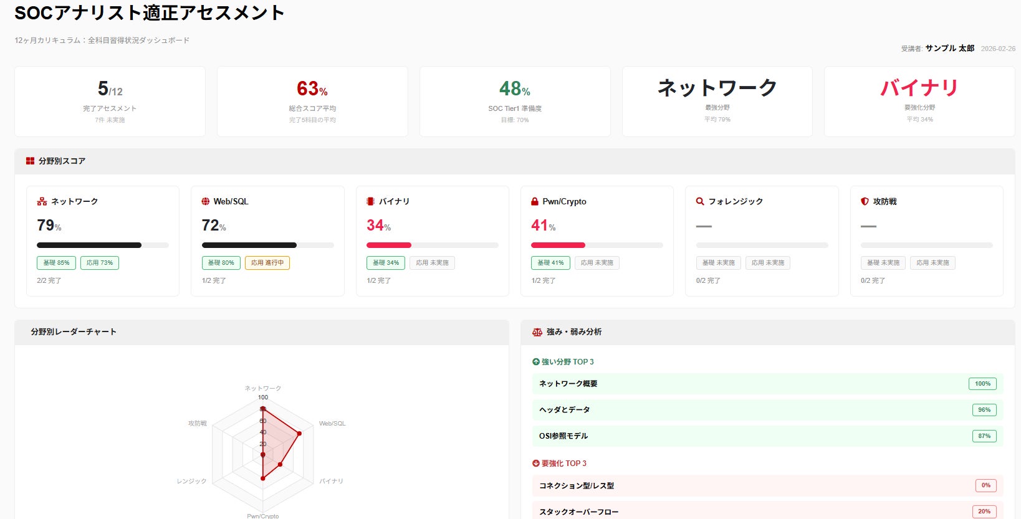Open the SOC Tier1 準備度 48% card
The width and height of the screenshot is (1021, 519).
coord(515,102)
